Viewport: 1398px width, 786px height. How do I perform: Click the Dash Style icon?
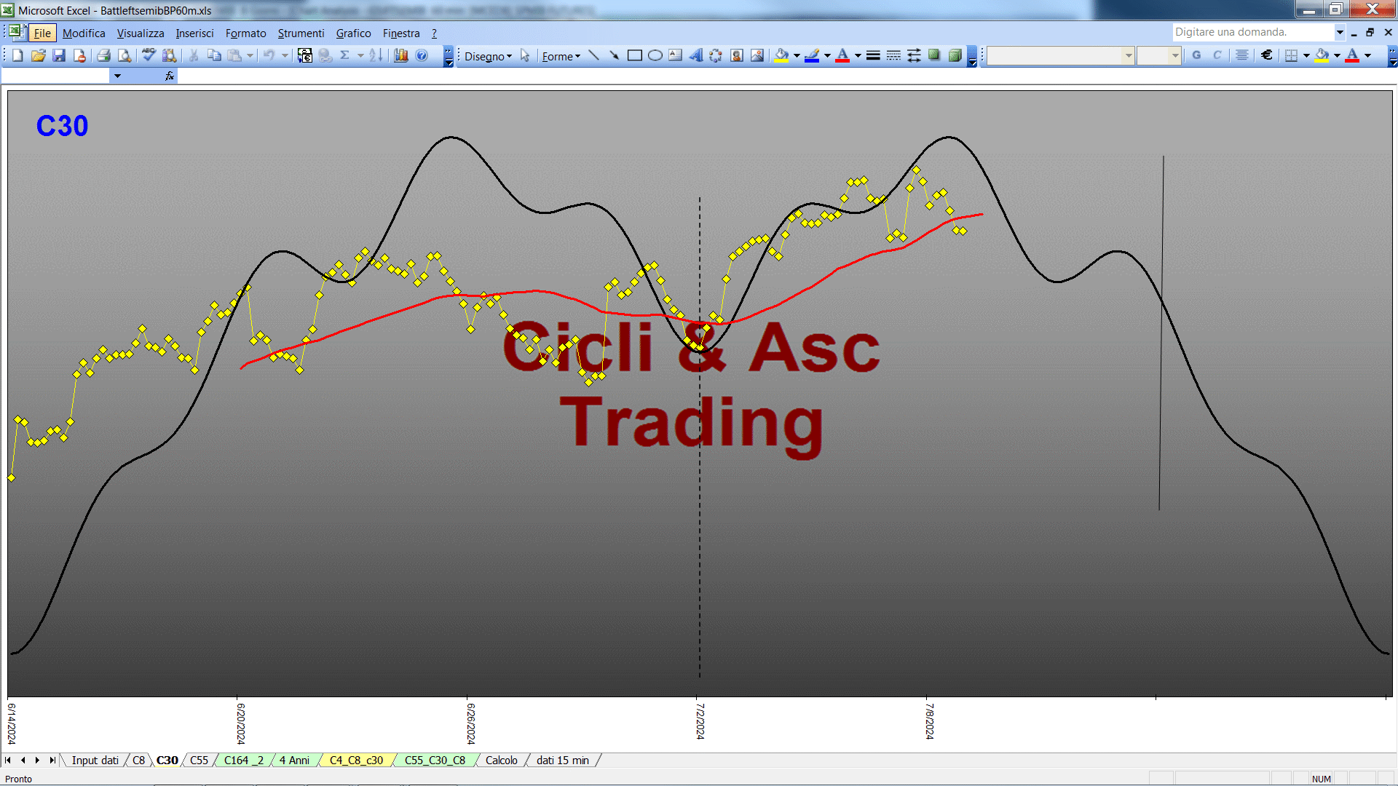893,55
